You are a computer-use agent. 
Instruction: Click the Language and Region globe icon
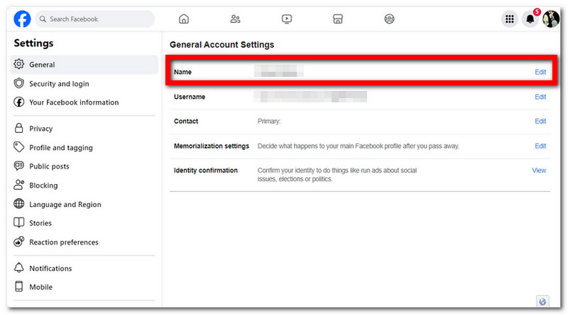[x=19, y=203]
